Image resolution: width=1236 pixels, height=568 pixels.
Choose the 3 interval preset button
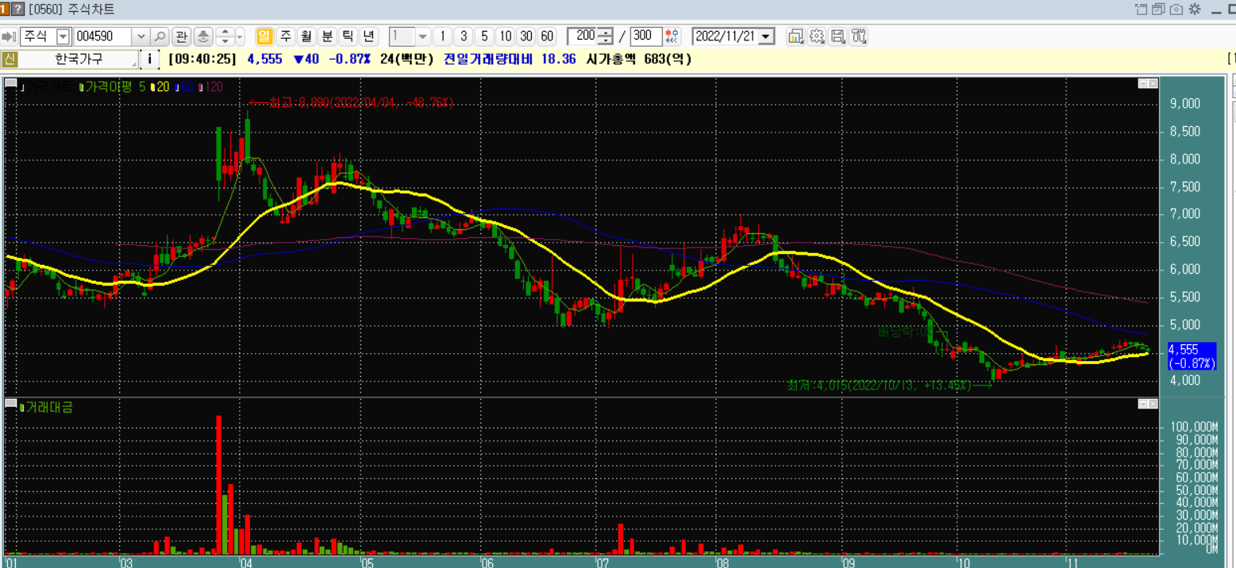(464, 36)
